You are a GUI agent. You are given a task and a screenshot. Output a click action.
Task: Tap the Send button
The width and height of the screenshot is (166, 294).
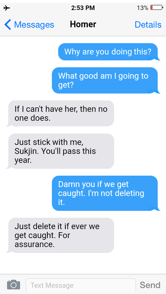pos(150,285)
